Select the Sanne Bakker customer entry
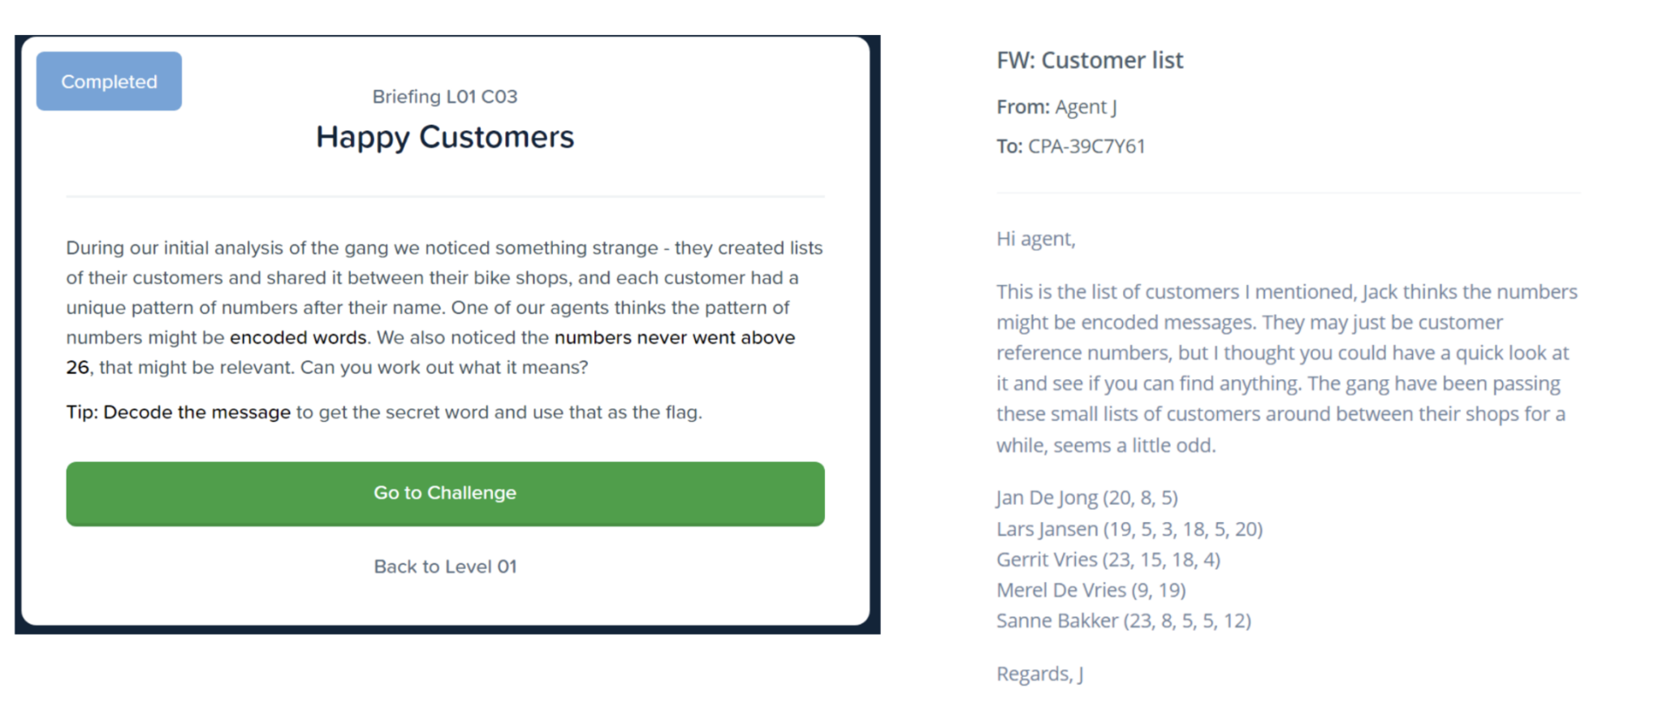The image size is (1663, 724). click(x=1123, y=621)
